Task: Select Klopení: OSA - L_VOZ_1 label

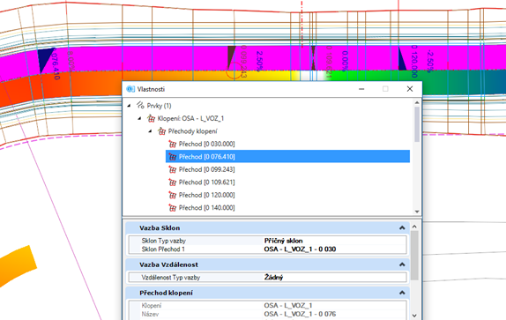Action: tap(190, 118)
